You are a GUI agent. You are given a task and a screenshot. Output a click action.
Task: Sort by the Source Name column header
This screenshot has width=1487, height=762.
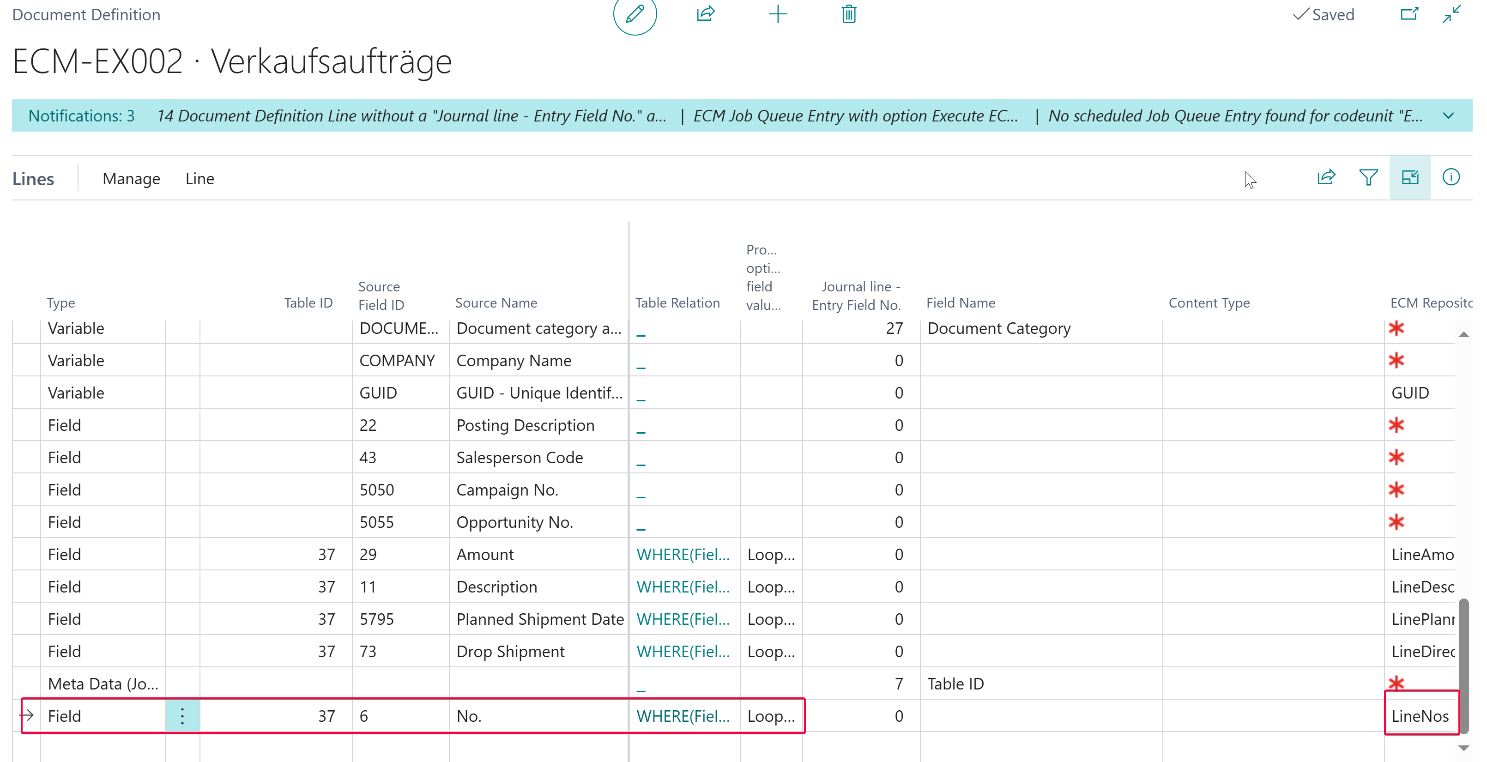[x=496, y=302]
